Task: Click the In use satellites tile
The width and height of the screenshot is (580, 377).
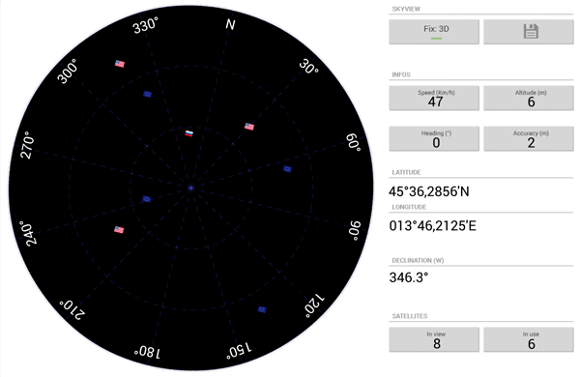Action: 529,339
